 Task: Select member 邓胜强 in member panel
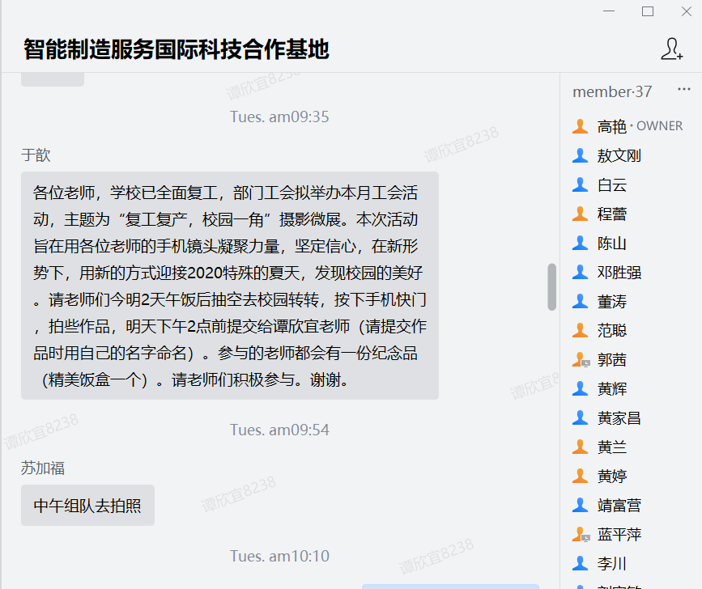click(619, 273)
